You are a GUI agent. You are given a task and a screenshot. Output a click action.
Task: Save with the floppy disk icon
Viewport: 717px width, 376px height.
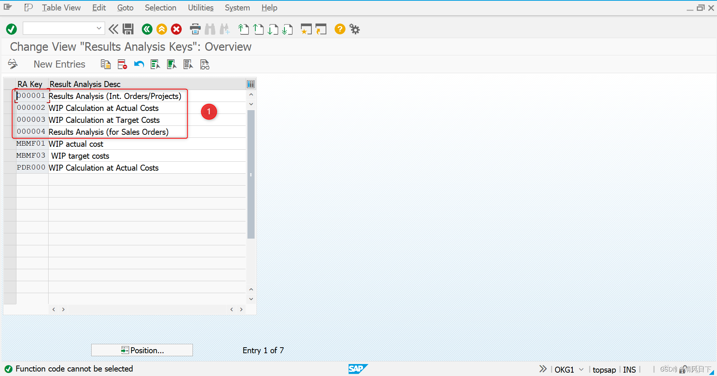tap(128, 29)
